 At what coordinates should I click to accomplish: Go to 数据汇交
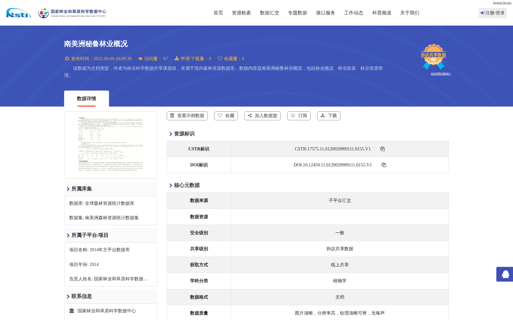(x=270, y=13)
